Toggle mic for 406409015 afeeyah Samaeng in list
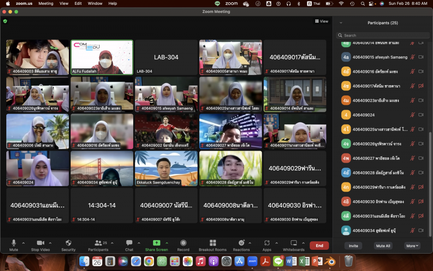Screen dimensions: 433x271 pos(412,57)
